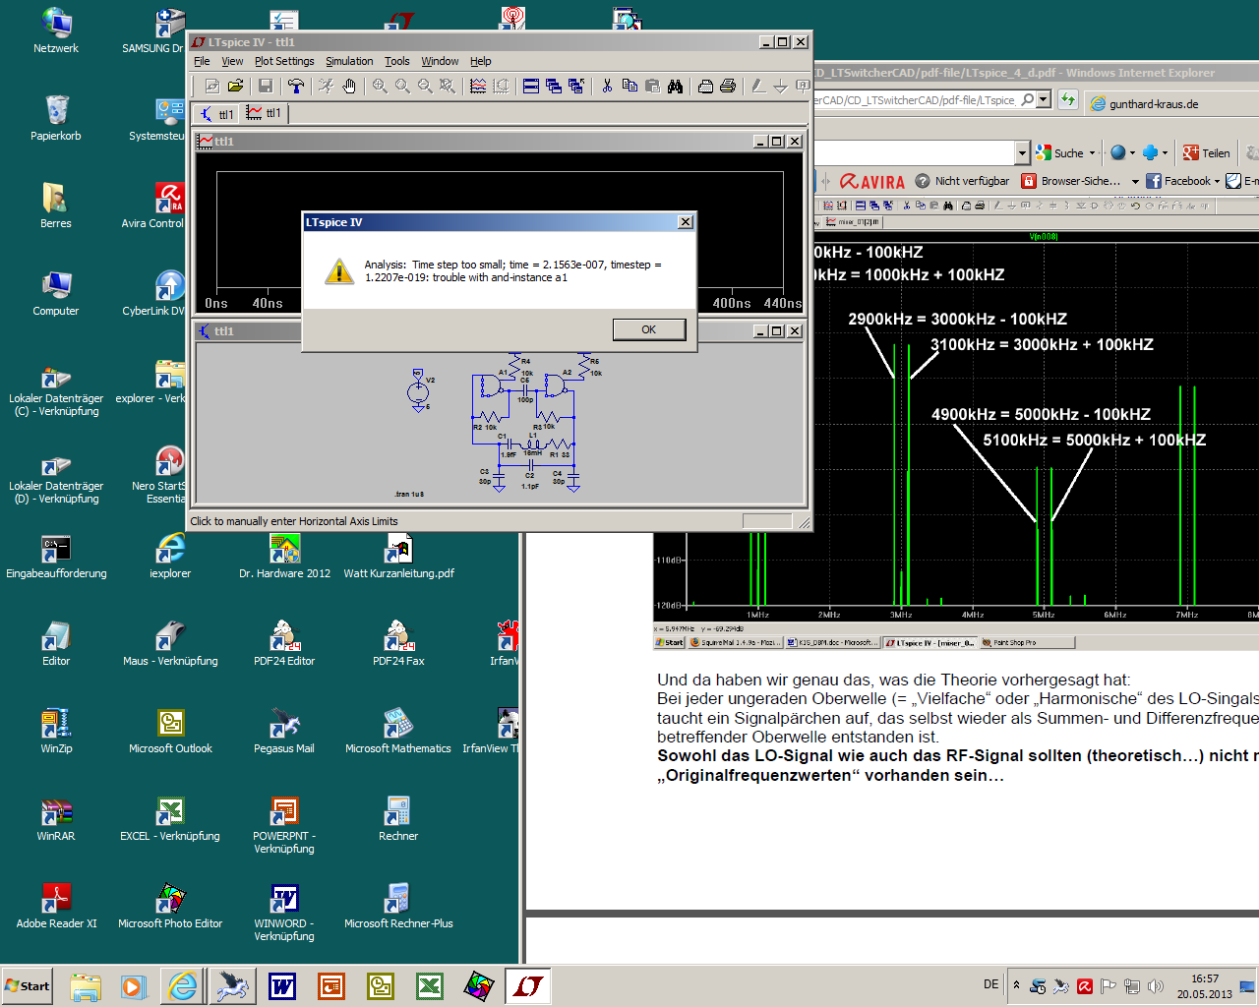Open the Control Panel hammer icon
Image resolution: width=1259 pixels, height=1007 pixels.
click(x=295, y=87)
